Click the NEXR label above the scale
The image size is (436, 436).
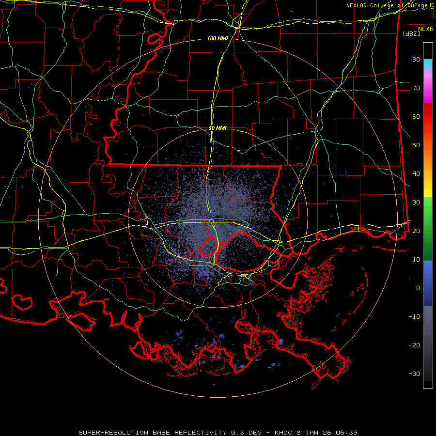coord(425,29)
